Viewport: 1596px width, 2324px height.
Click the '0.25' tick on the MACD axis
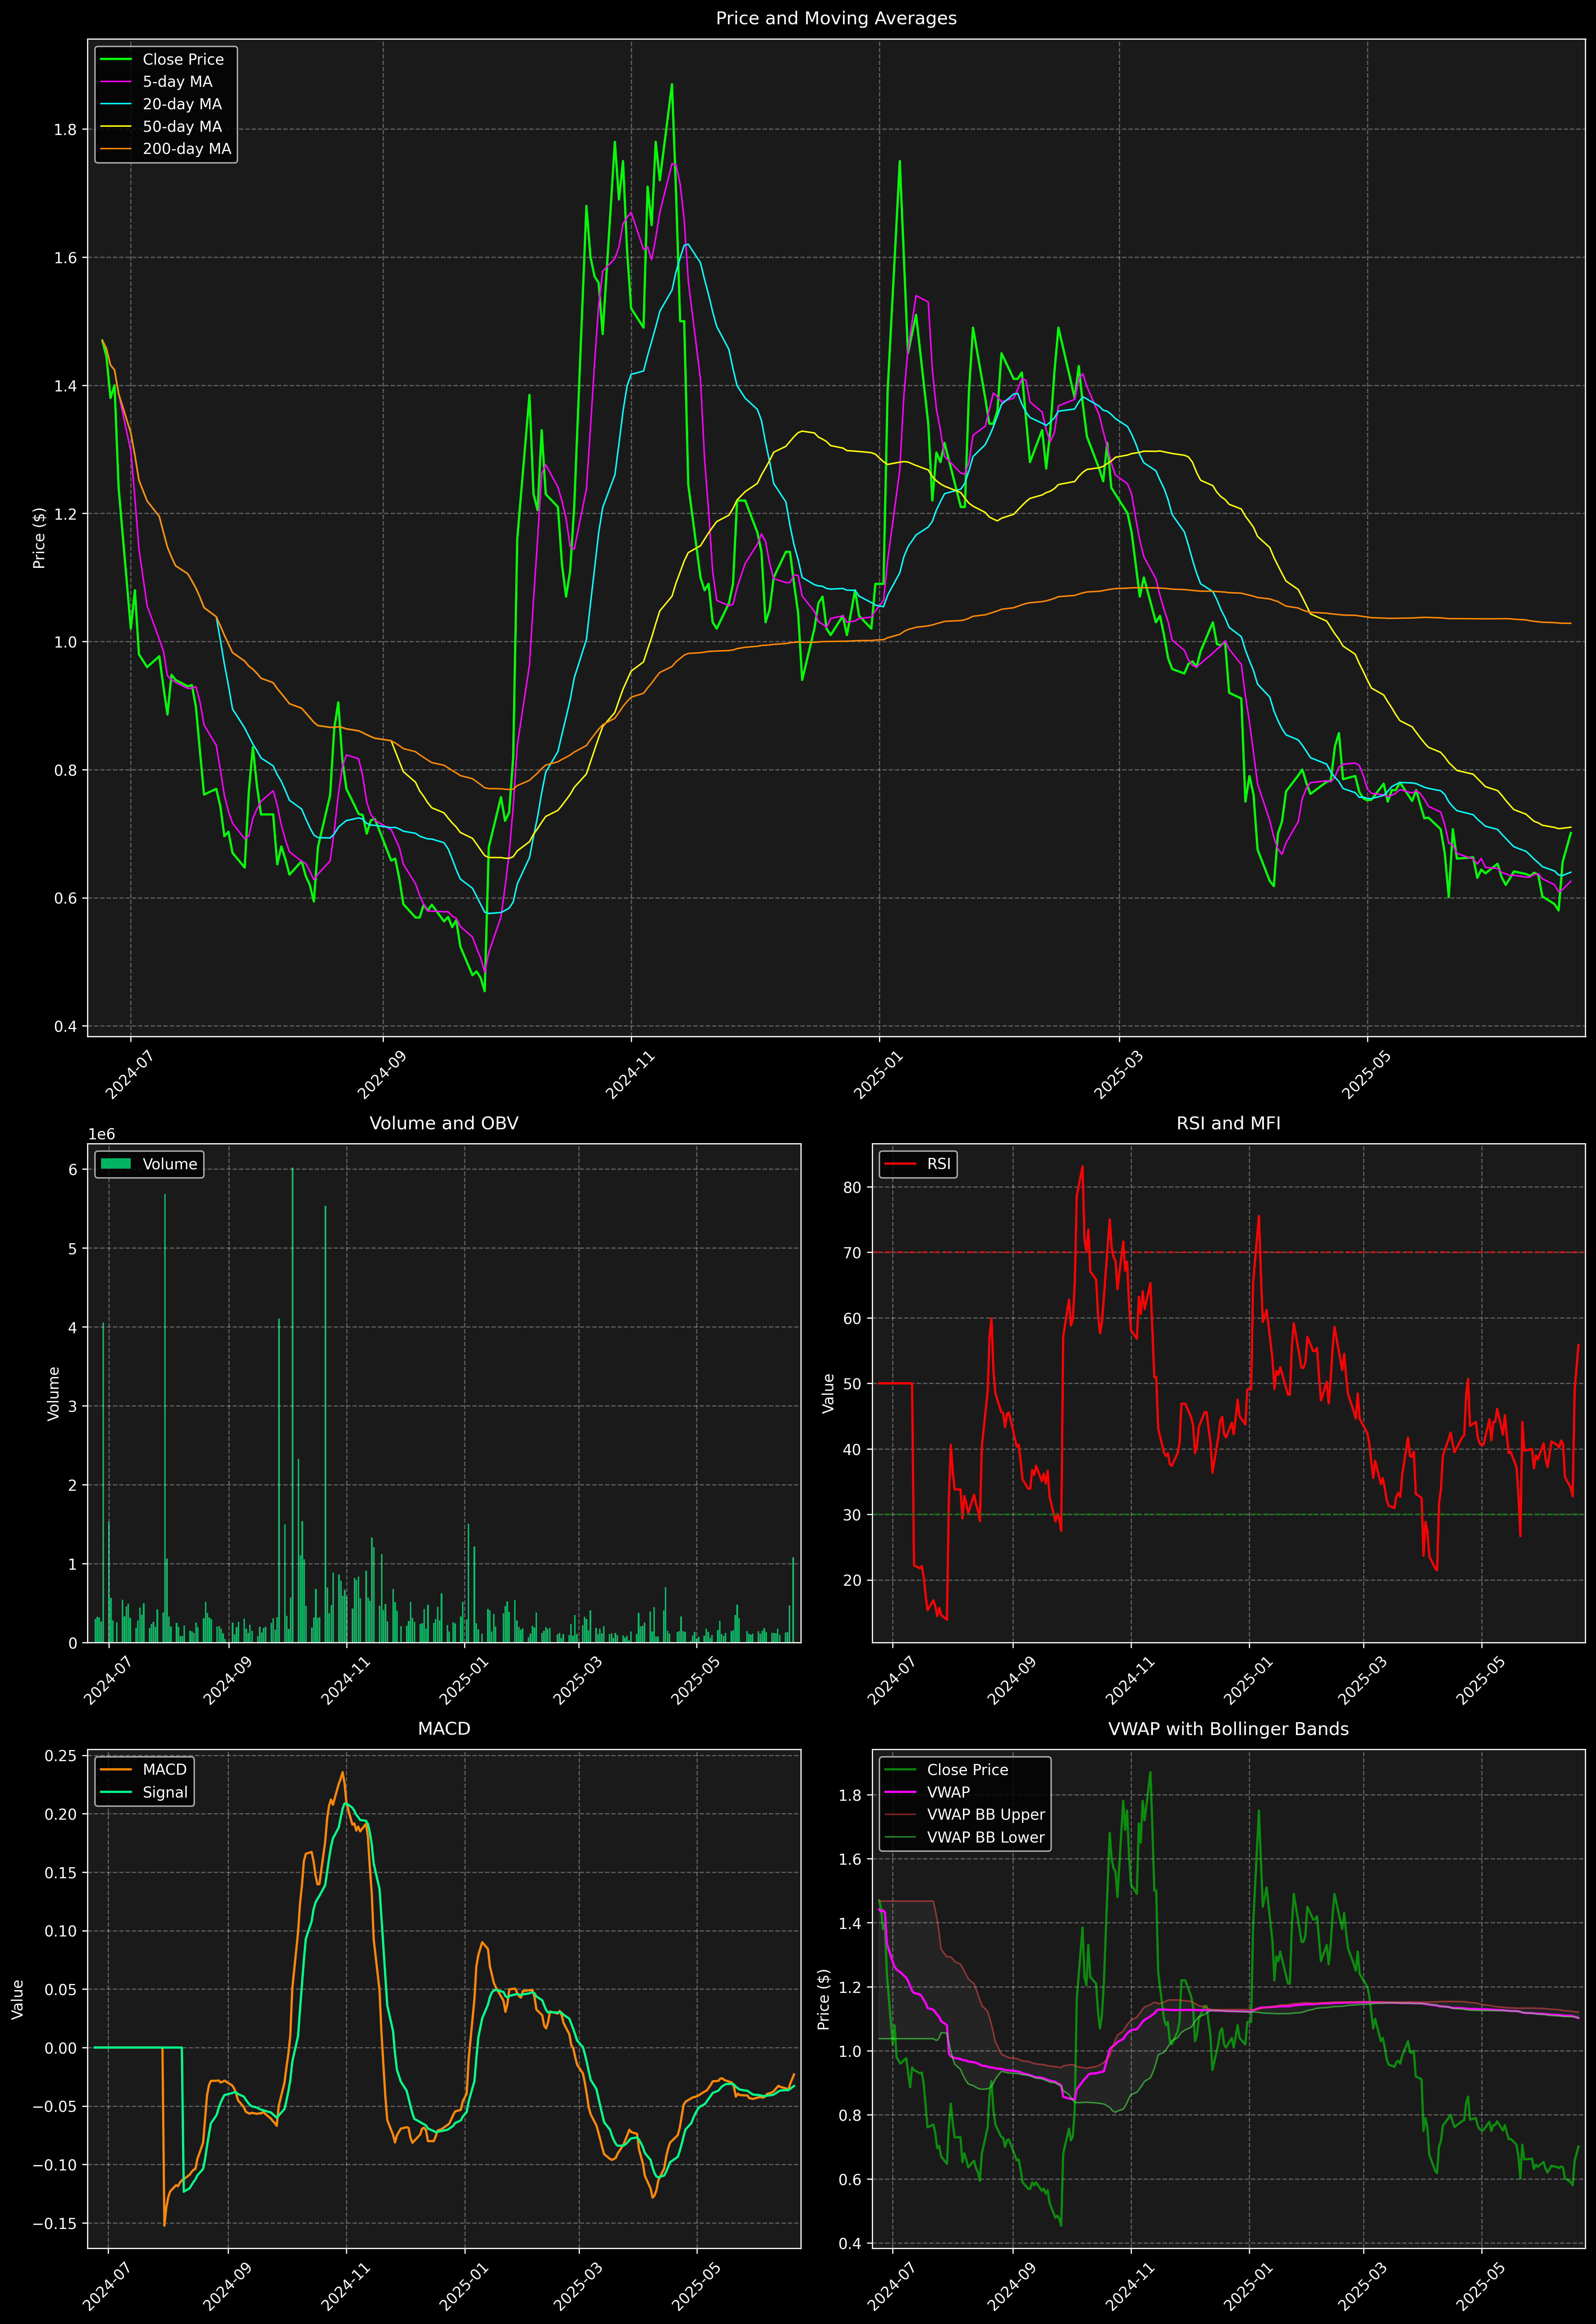tap(61, 1756)
